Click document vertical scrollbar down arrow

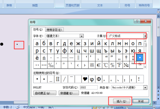point(158,87)
